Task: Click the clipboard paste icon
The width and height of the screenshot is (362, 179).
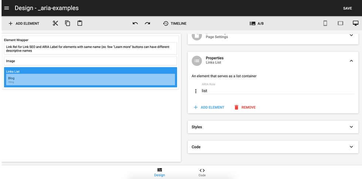Action: pyautogui.click(x=80, y=23)
